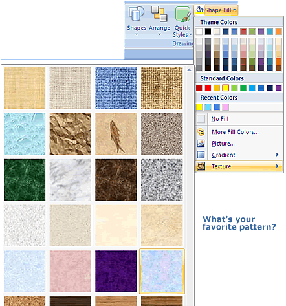Choose the crumpled Paper bag texture

point(71,134)
